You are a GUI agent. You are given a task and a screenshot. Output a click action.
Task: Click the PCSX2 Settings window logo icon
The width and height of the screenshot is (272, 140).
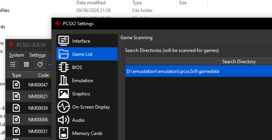pos(58,23)
